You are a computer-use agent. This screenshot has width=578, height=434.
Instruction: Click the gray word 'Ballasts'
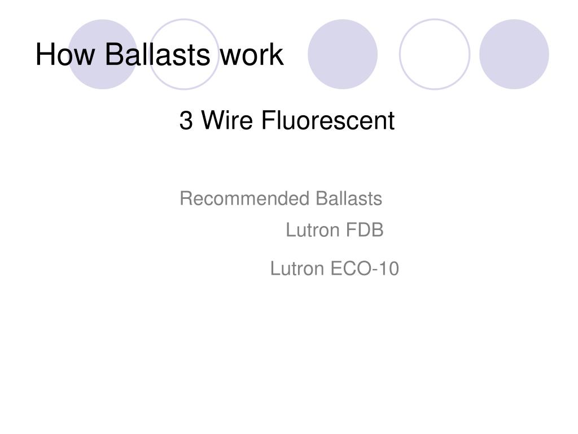(x=349, y=198)
